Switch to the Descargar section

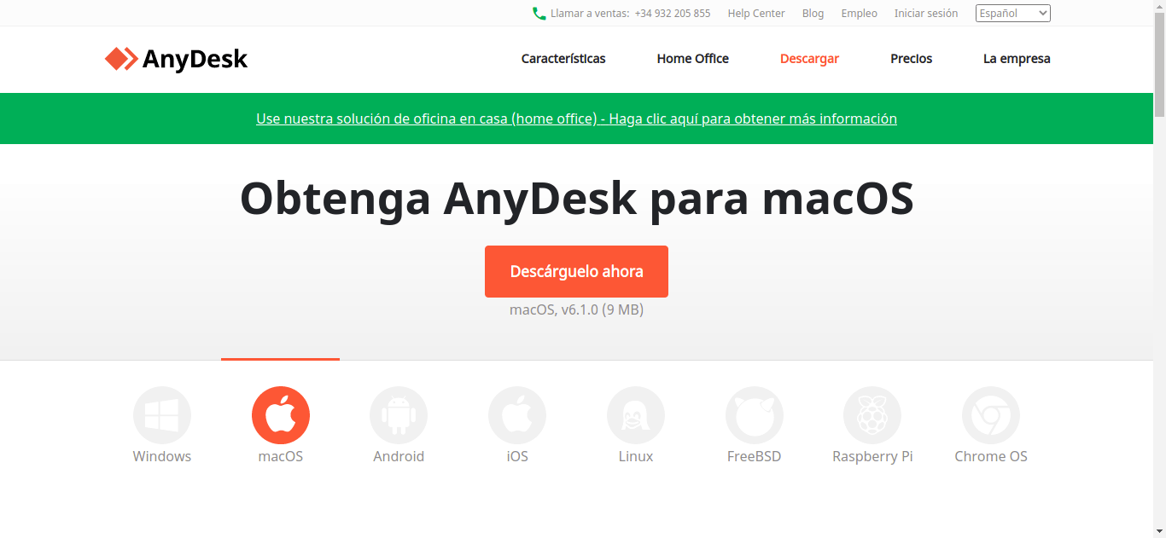click(809, 59)
